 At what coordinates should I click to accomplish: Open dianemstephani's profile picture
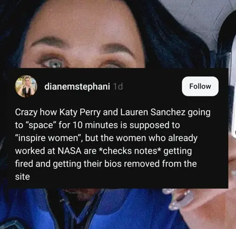26,86
